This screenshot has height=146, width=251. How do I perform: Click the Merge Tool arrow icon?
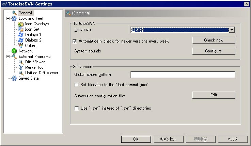tap(21, 67)
